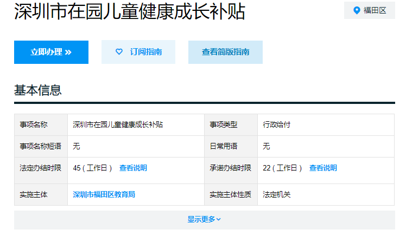This screenshot has width=406, height=236.
Task: Open the 查看简版指南 simplified guide
Action: click(x=226, y=52)
